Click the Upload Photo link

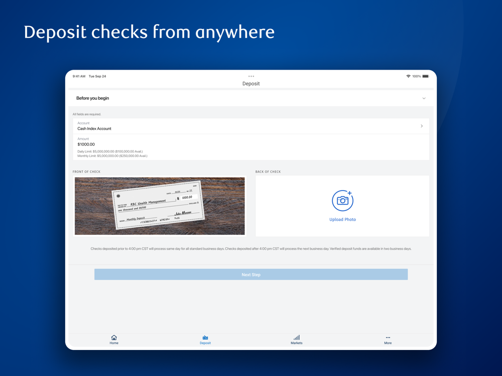pyautogui.click(x=342, y=220)
